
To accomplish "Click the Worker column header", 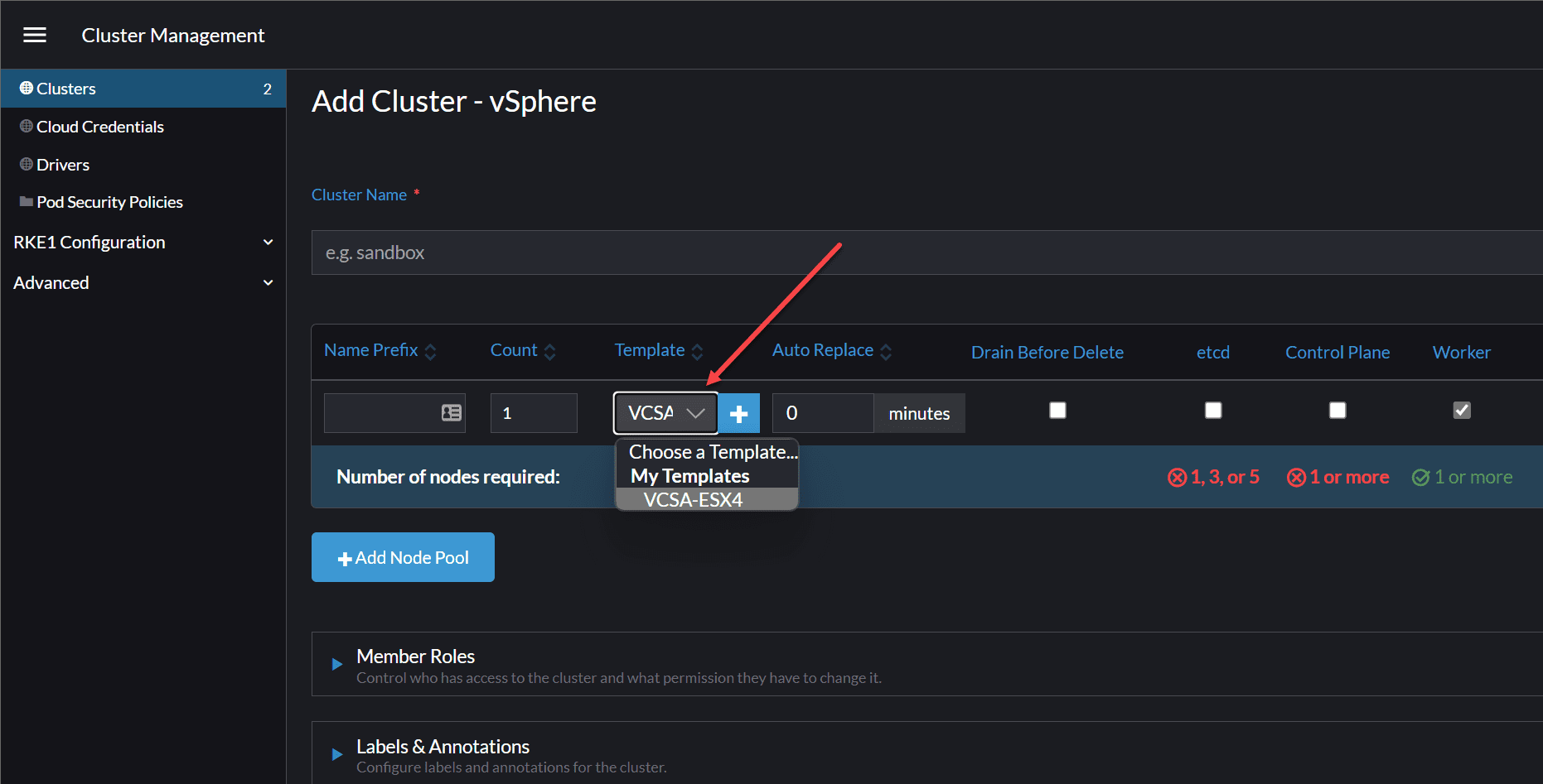I will click(x=1462, y=353).
